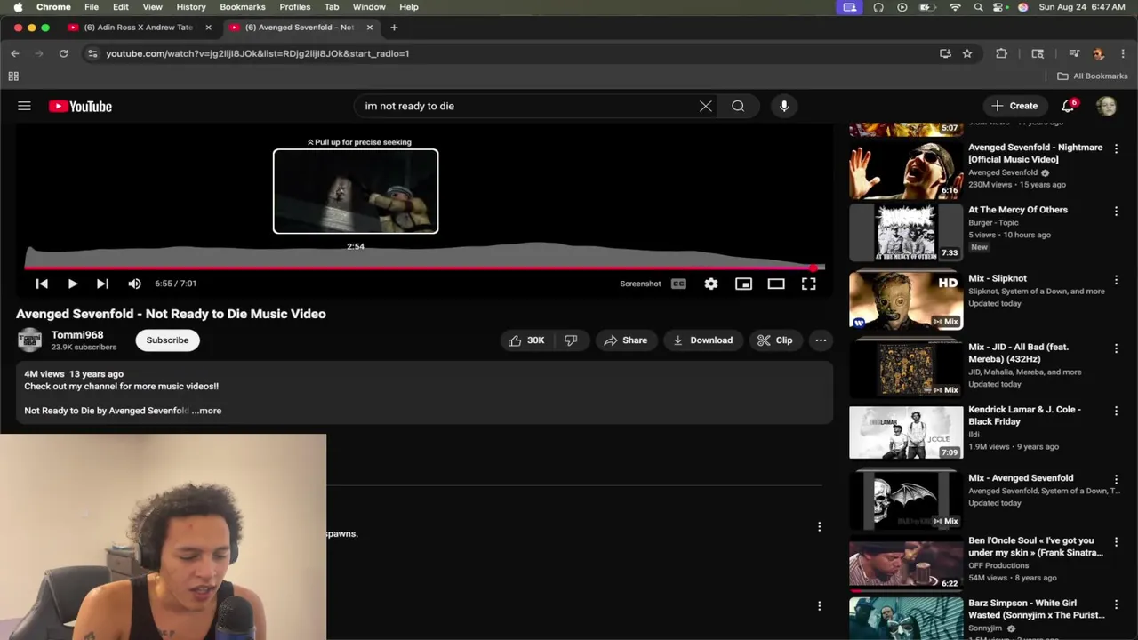Create a Clip of the video
1138x640 pixels.
tap(774, 340)
